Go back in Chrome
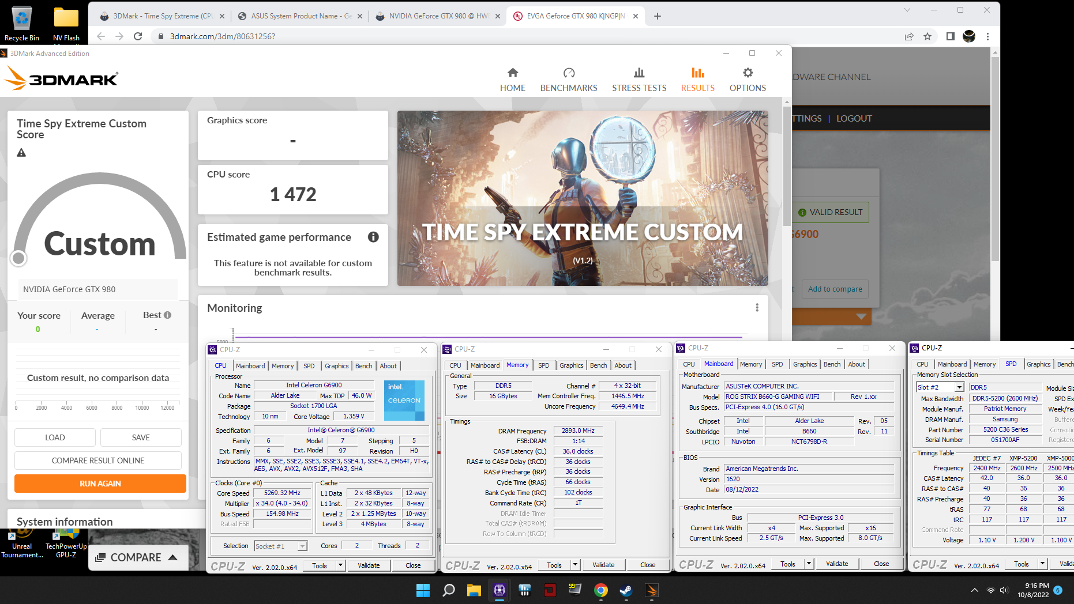The image size is (1074, 604). tap(101, 36)
